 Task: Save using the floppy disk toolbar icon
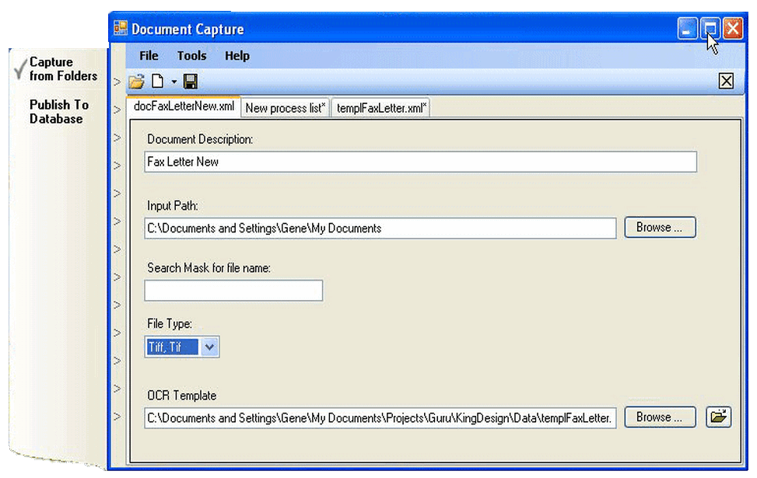(x=189, y=81)
